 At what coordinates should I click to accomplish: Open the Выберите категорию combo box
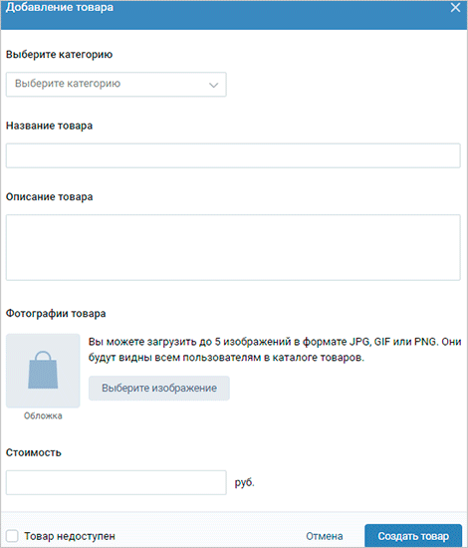(116, 85)
